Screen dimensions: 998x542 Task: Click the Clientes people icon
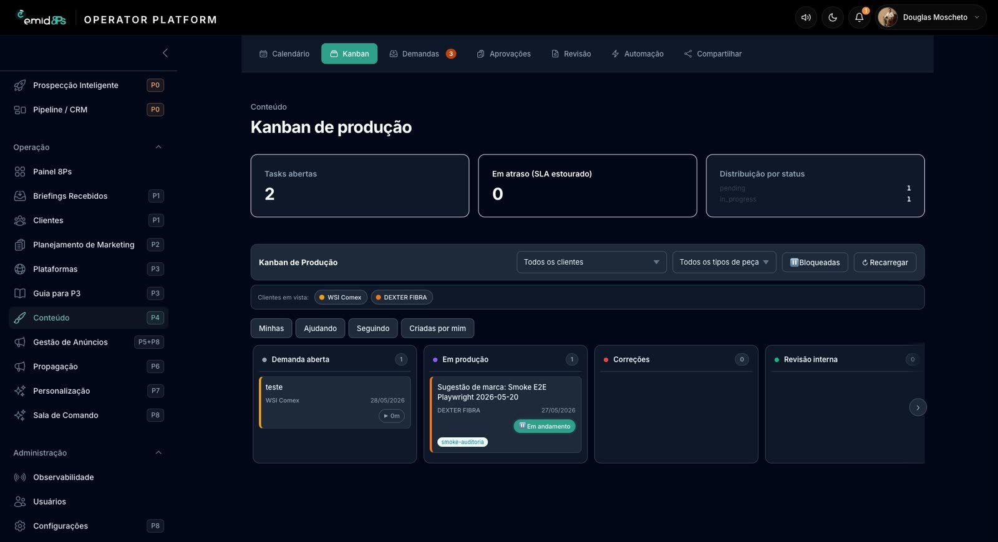[20, 221]
